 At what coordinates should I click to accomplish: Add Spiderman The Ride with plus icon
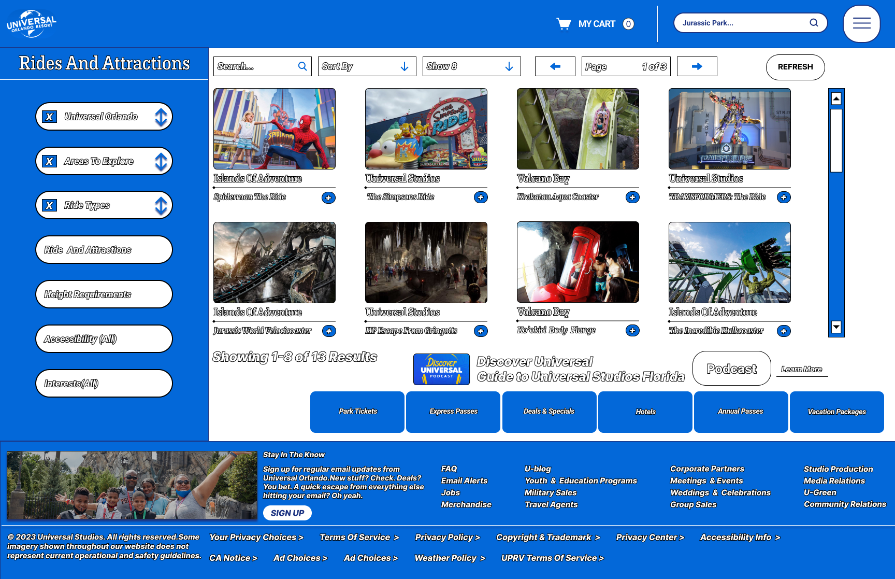point(328,197)
